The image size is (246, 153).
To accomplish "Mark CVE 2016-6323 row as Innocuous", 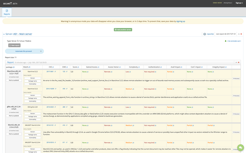I will 236,114.
